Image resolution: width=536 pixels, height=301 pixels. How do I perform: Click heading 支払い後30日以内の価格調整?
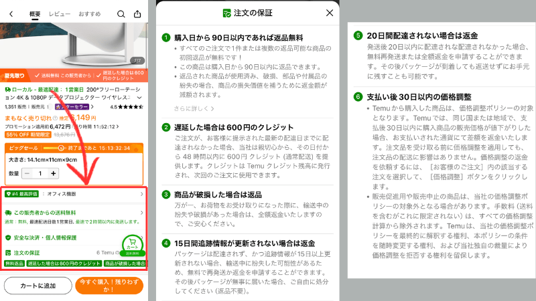coord(419,97)
